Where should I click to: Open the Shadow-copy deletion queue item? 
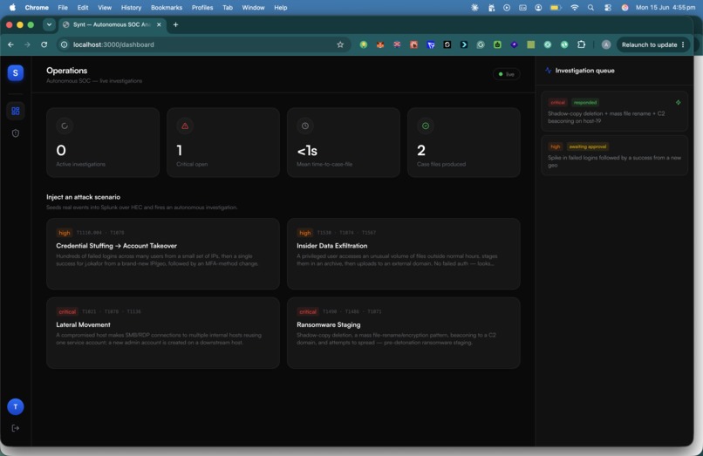(x=614, y=112)
